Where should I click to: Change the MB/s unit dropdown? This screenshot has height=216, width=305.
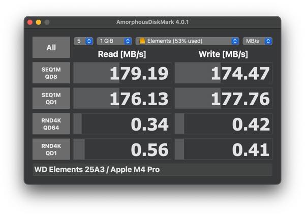click(x=257, y=41)
